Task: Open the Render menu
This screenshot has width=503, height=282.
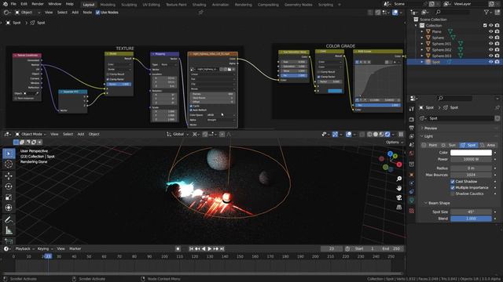Action: tap(38, 4)
